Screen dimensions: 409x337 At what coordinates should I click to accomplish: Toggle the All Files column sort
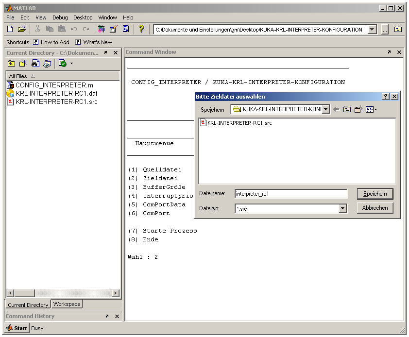[34, 76]
